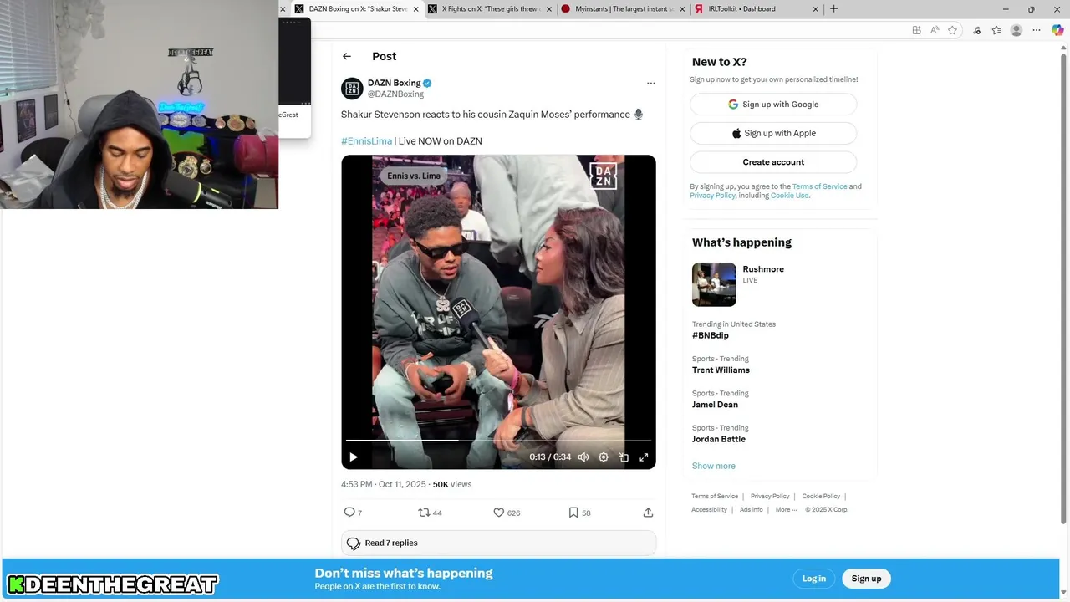Click the Log in button in banner
1070x602 pixels.
814,579
